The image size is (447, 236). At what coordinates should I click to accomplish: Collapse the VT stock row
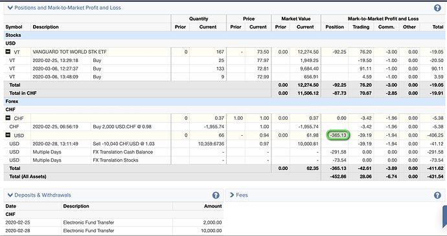click(x=8, y=52)
